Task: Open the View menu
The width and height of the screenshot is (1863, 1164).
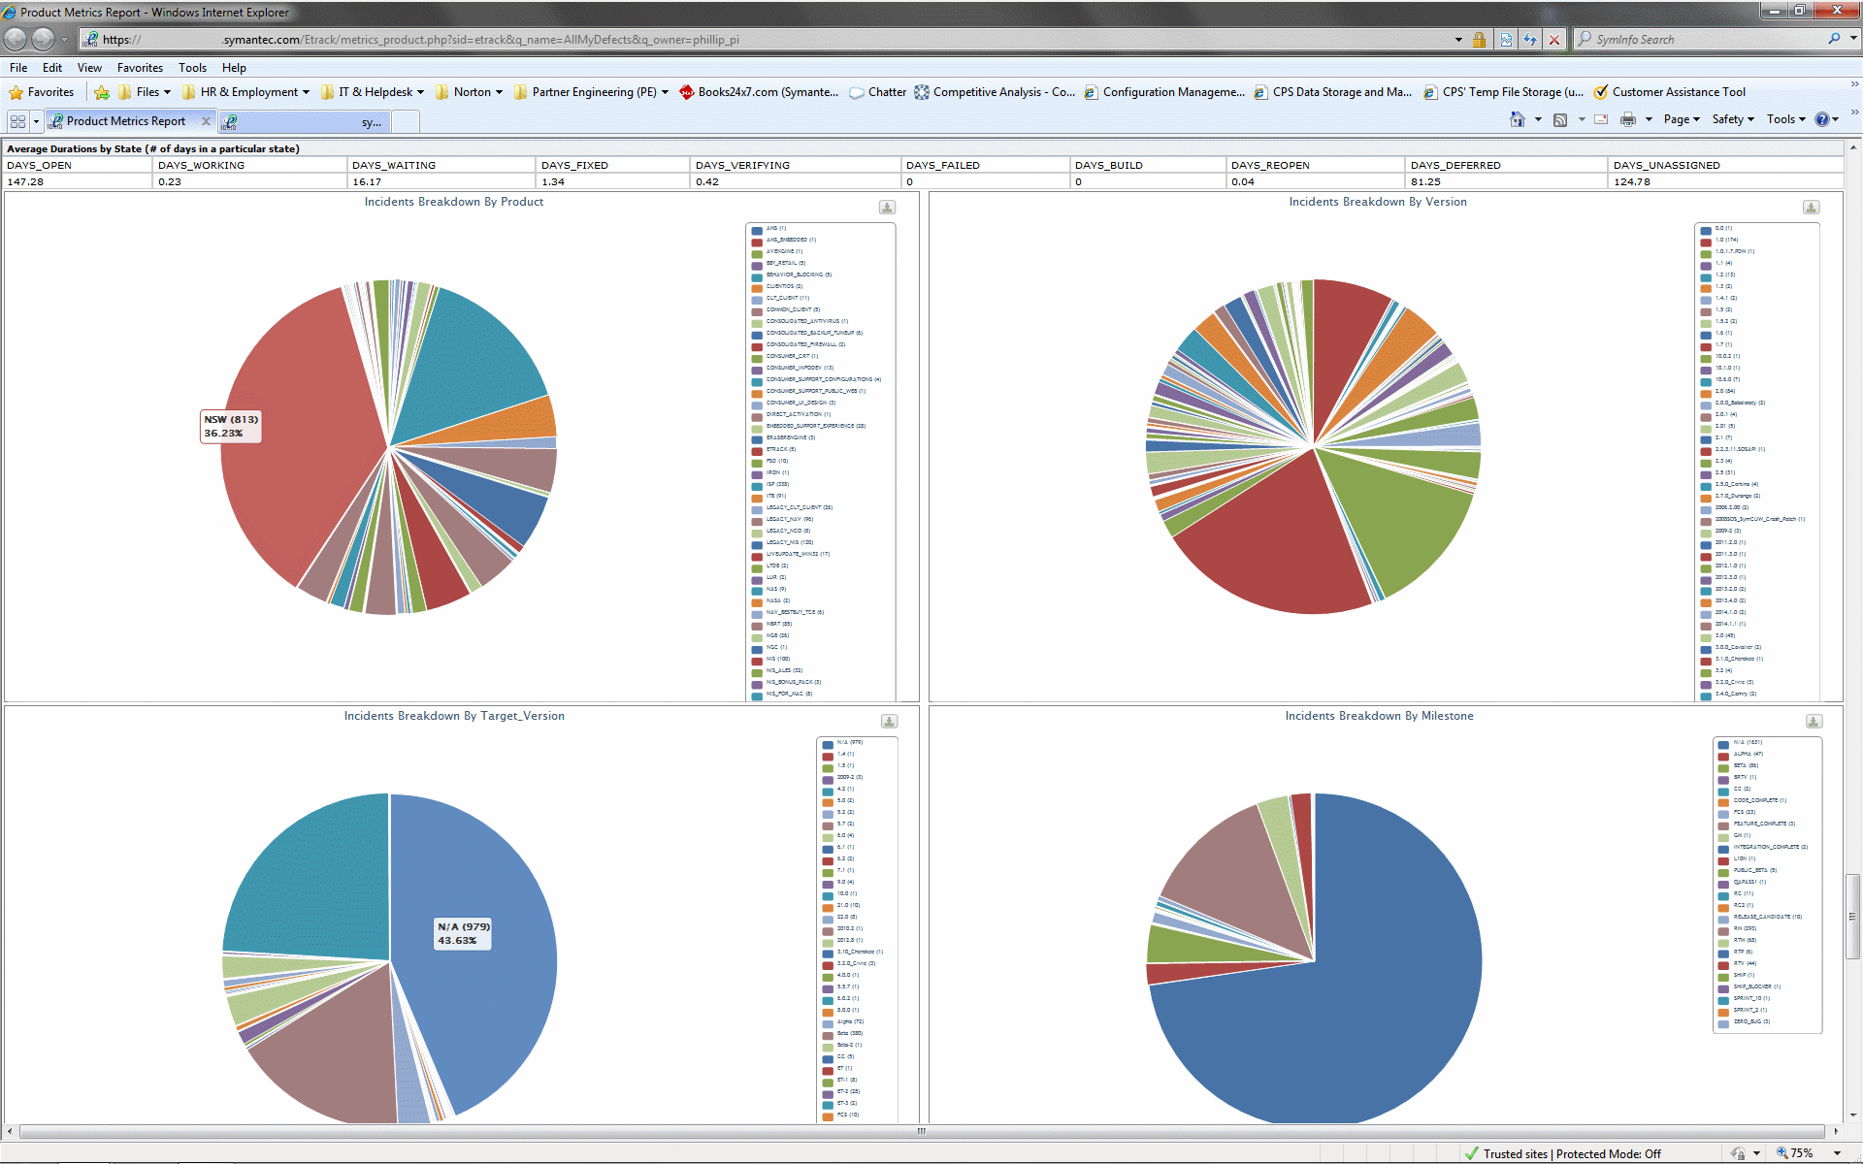Action: [x=89, y=68]
